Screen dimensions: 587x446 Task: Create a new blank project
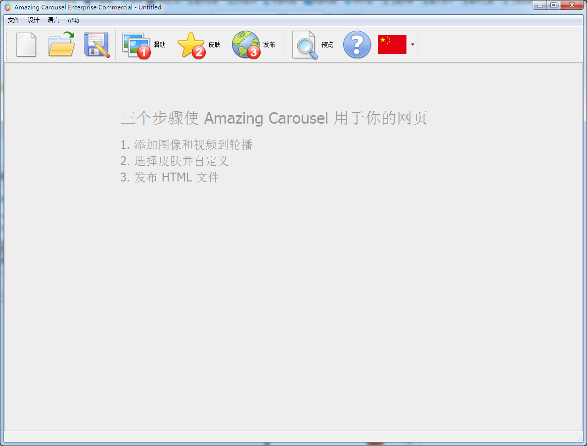(26, 45)
